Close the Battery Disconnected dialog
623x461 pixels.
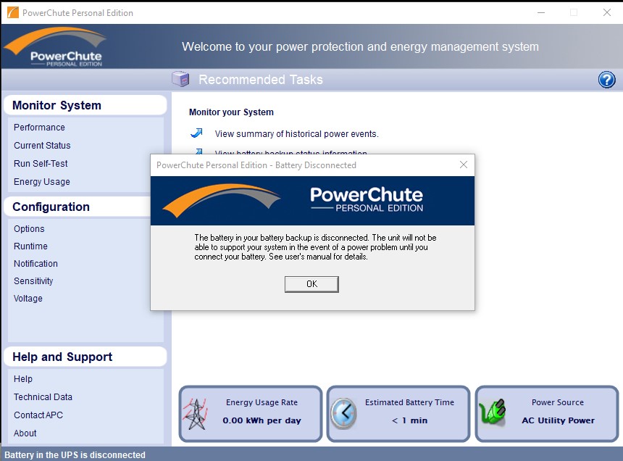pos(464,165)
